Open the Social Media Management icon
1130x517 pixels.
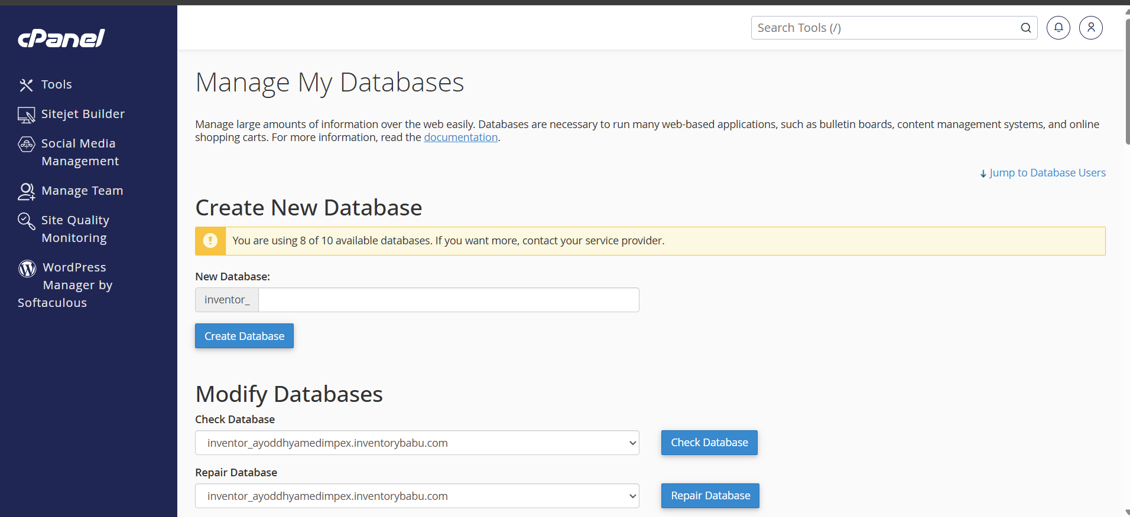pos(27,144)
